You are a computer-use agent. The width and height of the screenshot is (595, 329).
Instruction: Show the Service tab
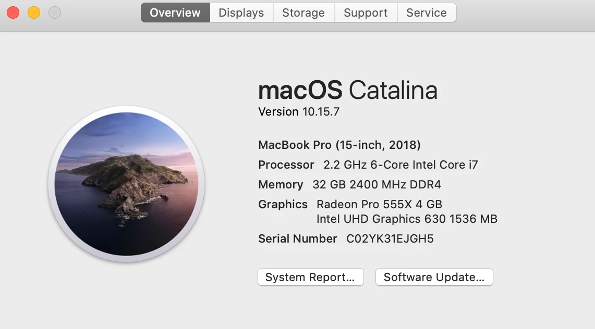(427, 12)
